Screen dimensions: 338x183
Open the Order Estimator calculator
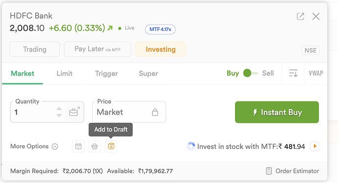(292, 171)
